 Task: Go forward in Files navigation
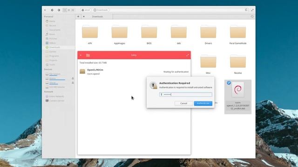point(59,10)
